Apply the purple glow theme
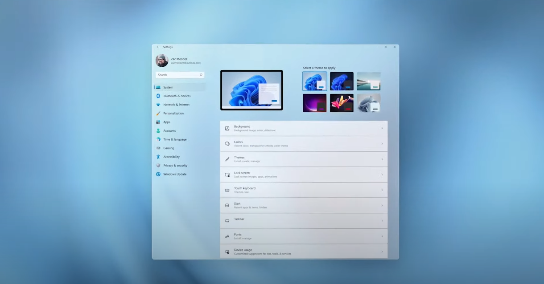Screen dimensions: 544x284 [315, 103]
